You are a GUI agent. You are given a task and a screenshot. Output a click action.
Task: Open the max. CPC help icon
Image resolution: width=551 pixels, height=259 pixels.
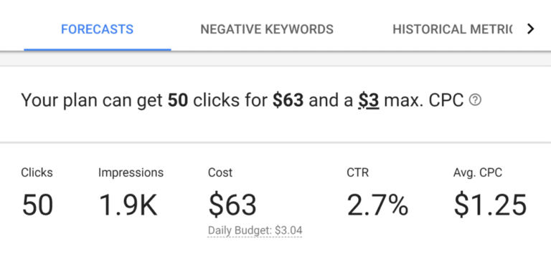coord(475,101)
